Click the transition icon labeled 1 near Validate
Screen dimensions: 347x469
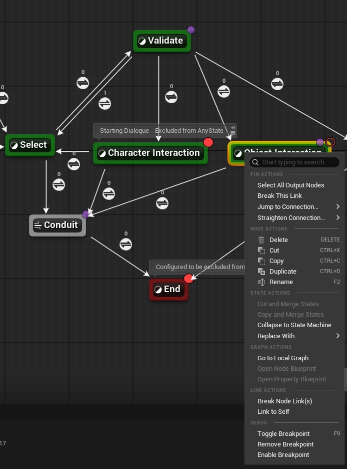click(104, 103)
